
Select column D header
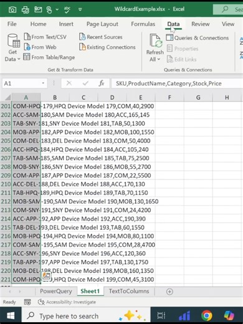click(x=112, y=97)
